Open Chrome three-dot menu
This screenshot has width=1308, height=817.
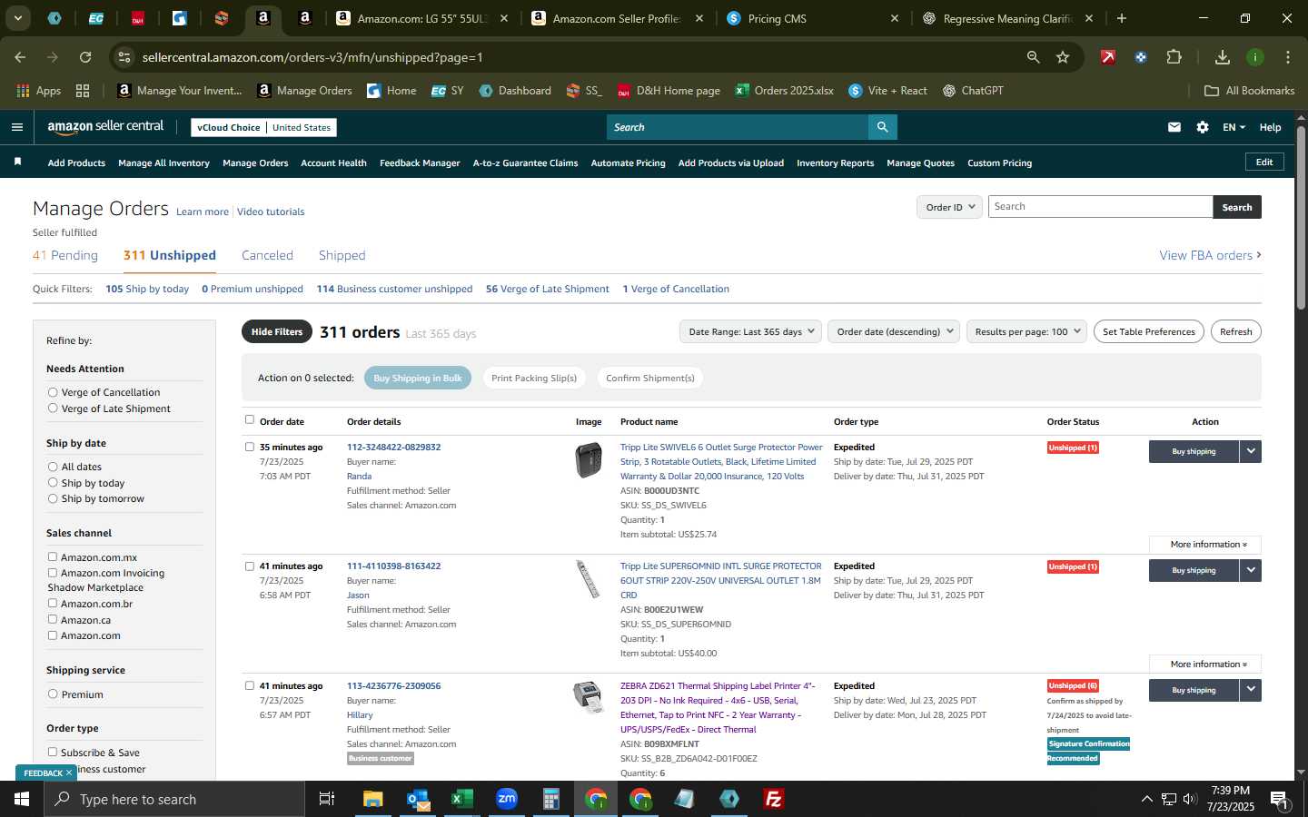coord(1287,57)
